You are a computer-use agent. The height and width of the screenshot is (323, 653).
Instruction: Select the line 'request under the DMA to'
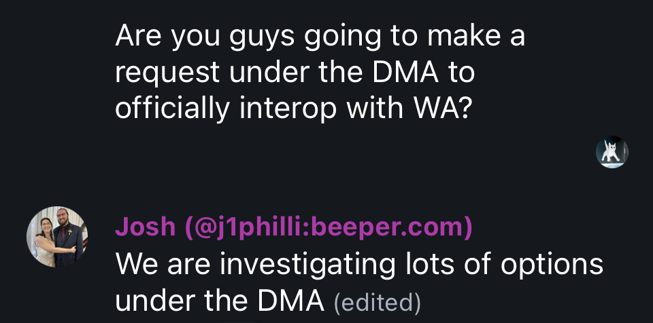coord(295,73)
